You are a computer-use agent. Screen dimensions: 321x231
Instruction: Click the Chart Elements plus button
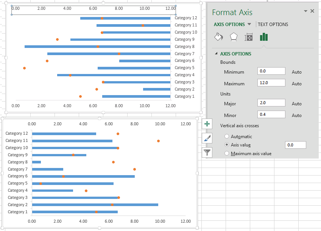(x=207, y=124)
